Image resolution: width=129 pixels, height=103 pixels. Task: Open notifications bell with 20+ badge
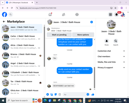pos(117,14)
